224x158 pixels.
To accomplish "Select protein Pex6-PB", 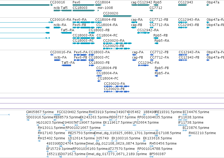I will 81,57.
